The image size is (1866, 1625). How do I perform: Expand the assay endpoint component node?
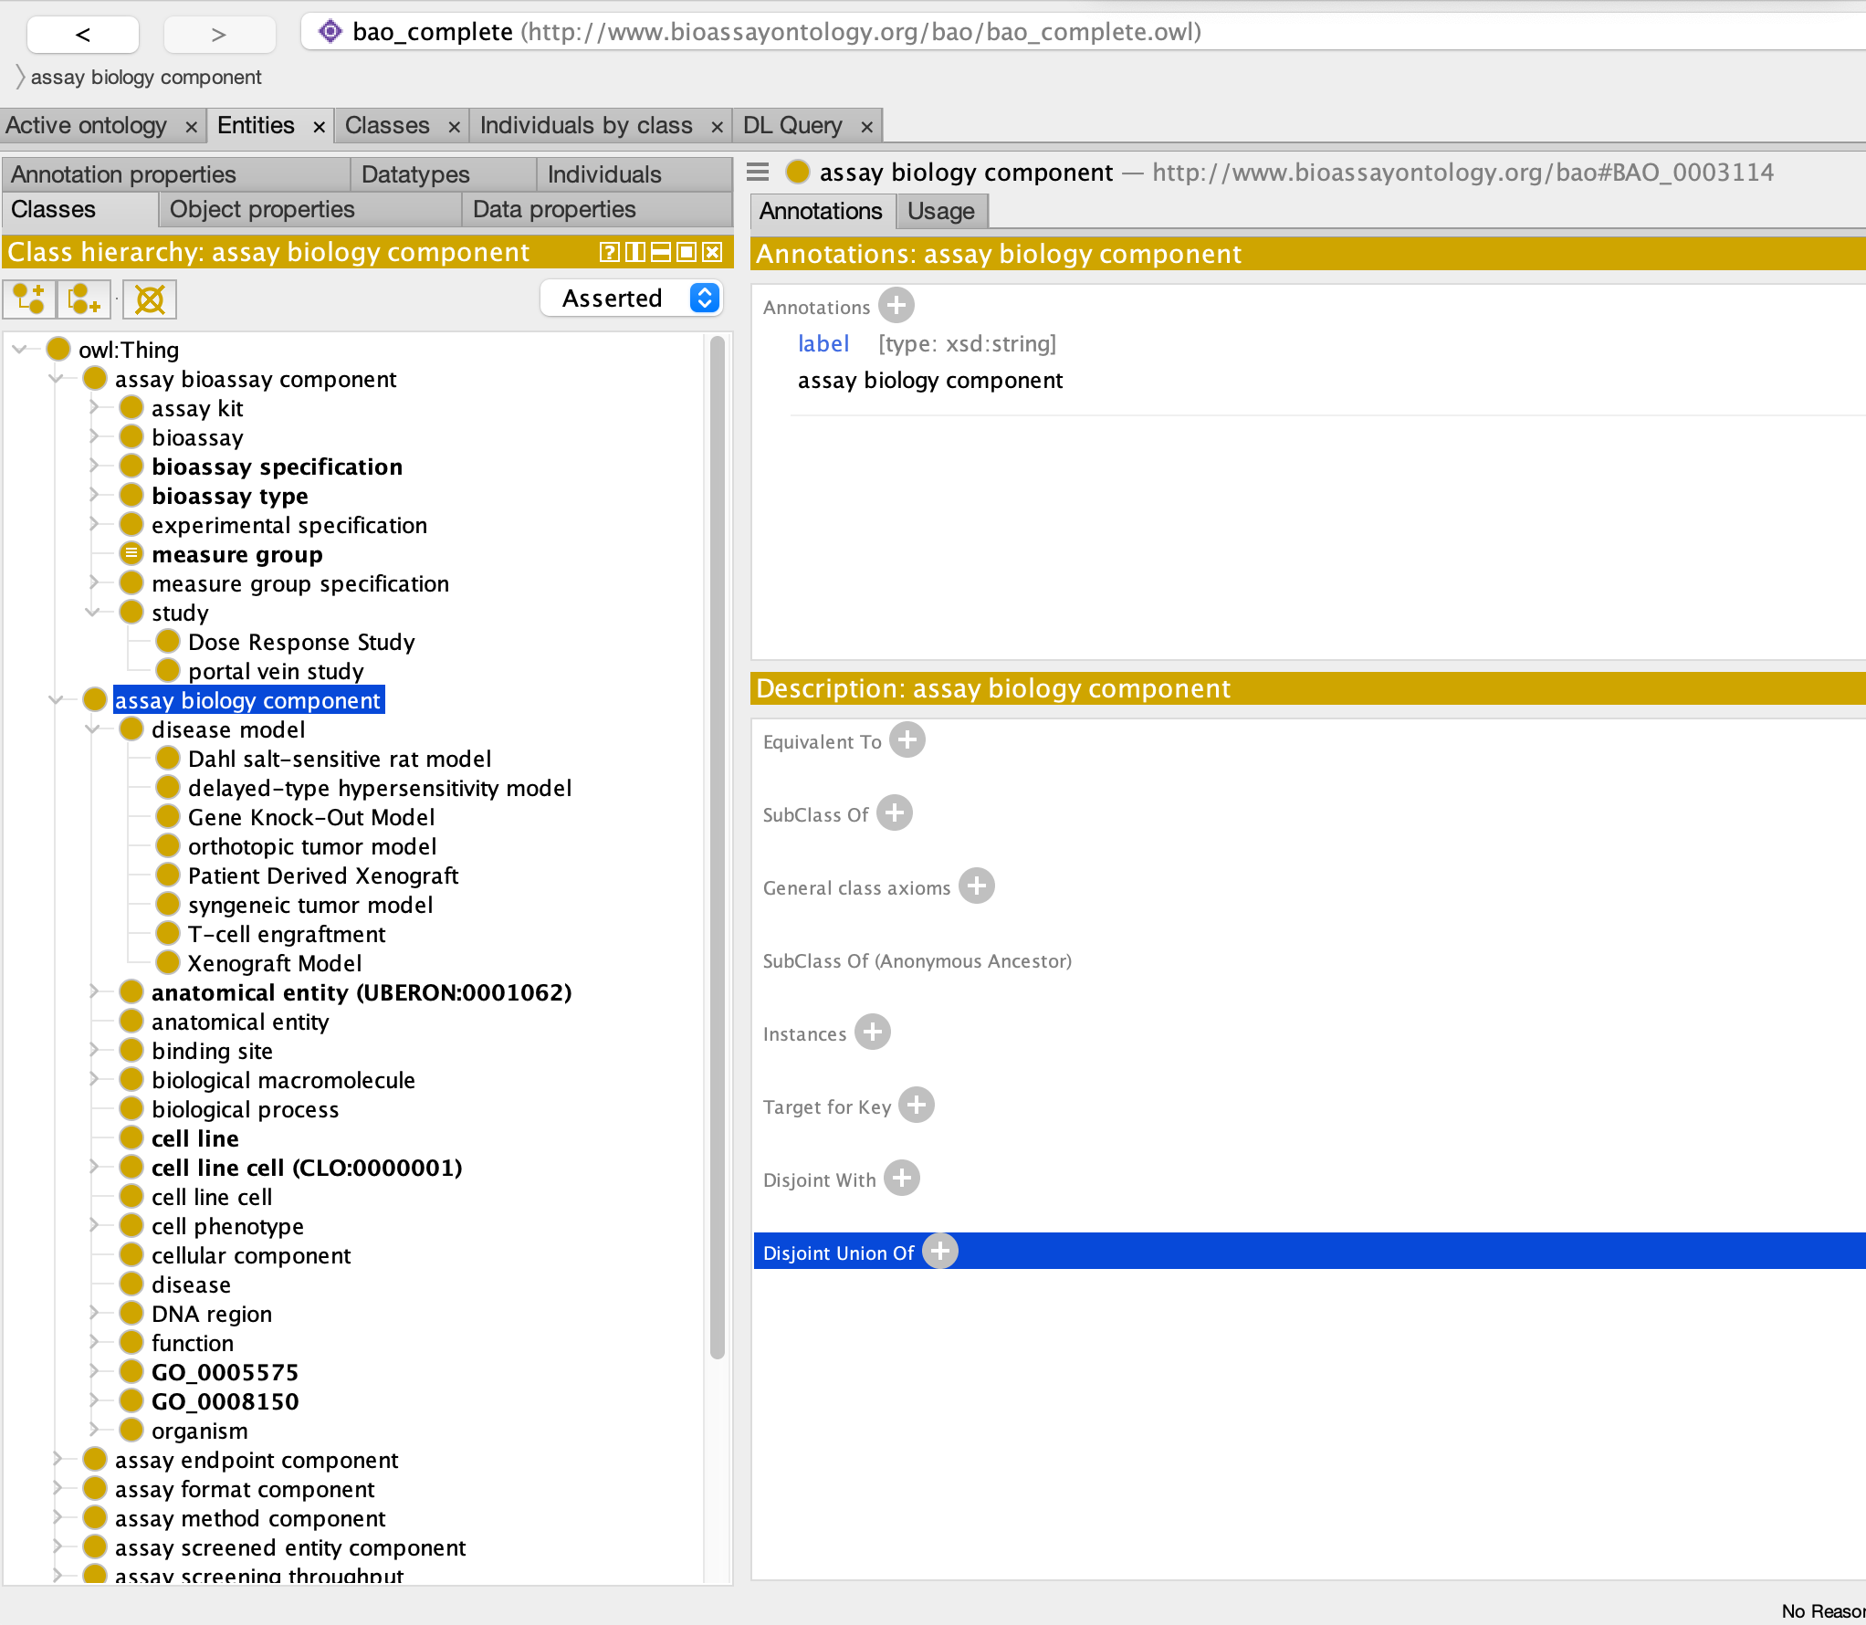tap(57, 1459)
